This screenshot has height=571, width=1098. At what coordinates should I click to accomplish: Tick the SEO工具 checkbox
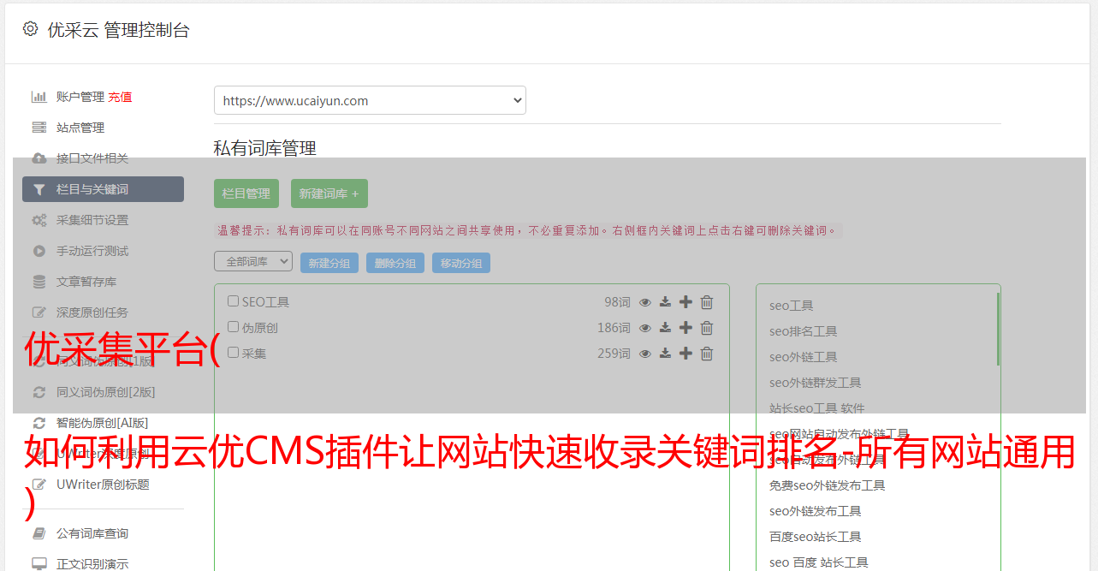click(233, 301)
